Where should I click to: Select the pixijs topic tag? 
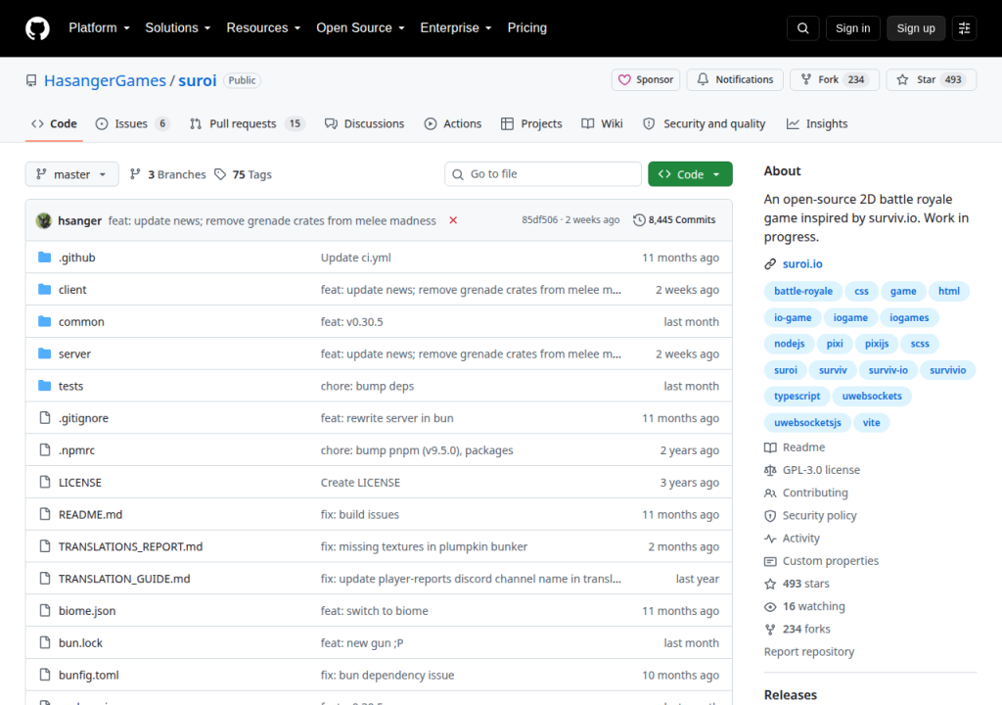click(877, 344)
